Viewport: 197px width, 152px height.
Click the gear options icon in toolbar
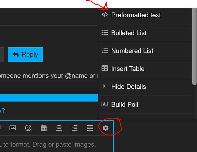[106, 128]
